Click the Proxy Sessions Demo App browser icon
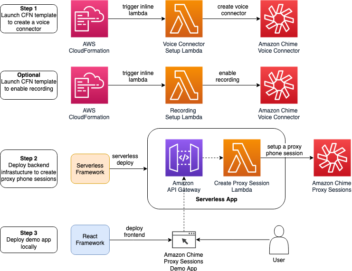The image size is (352, 271). 184,240
